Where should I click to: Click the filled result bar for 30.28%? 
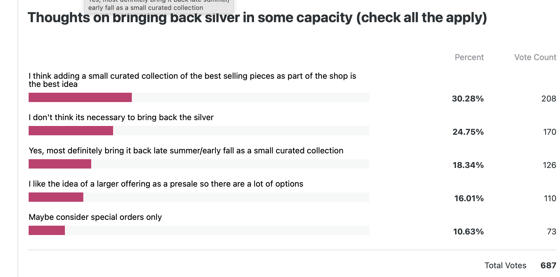point(80,97)
